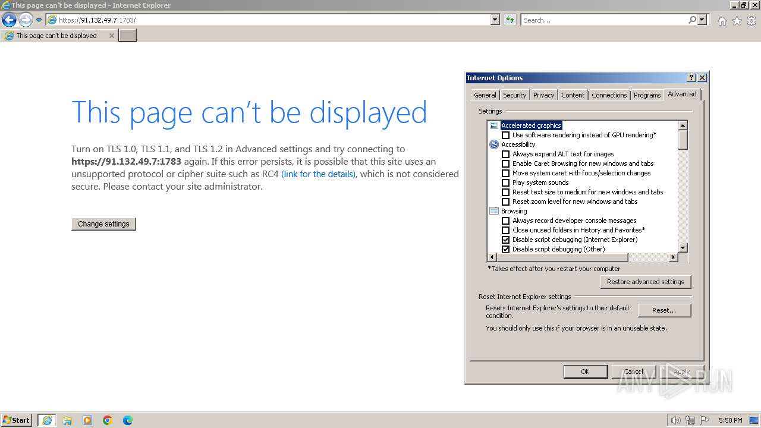Click the Internet Options help question mark
This screenshot has width=761, height=428.
point(691,78)
